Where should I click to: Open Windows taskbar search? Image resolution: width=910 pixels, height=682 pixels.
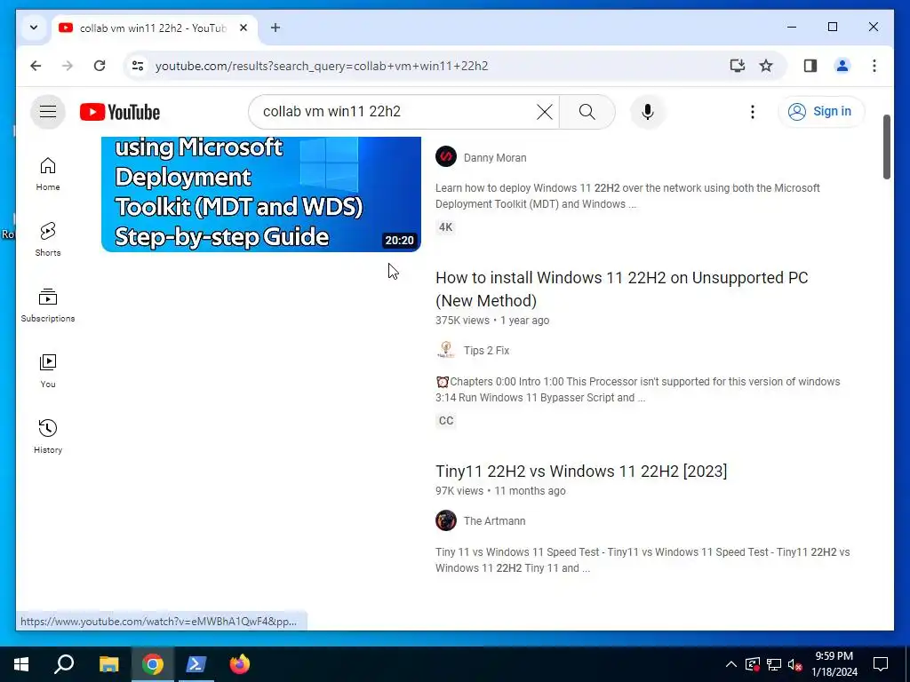(x=64, y=664)
